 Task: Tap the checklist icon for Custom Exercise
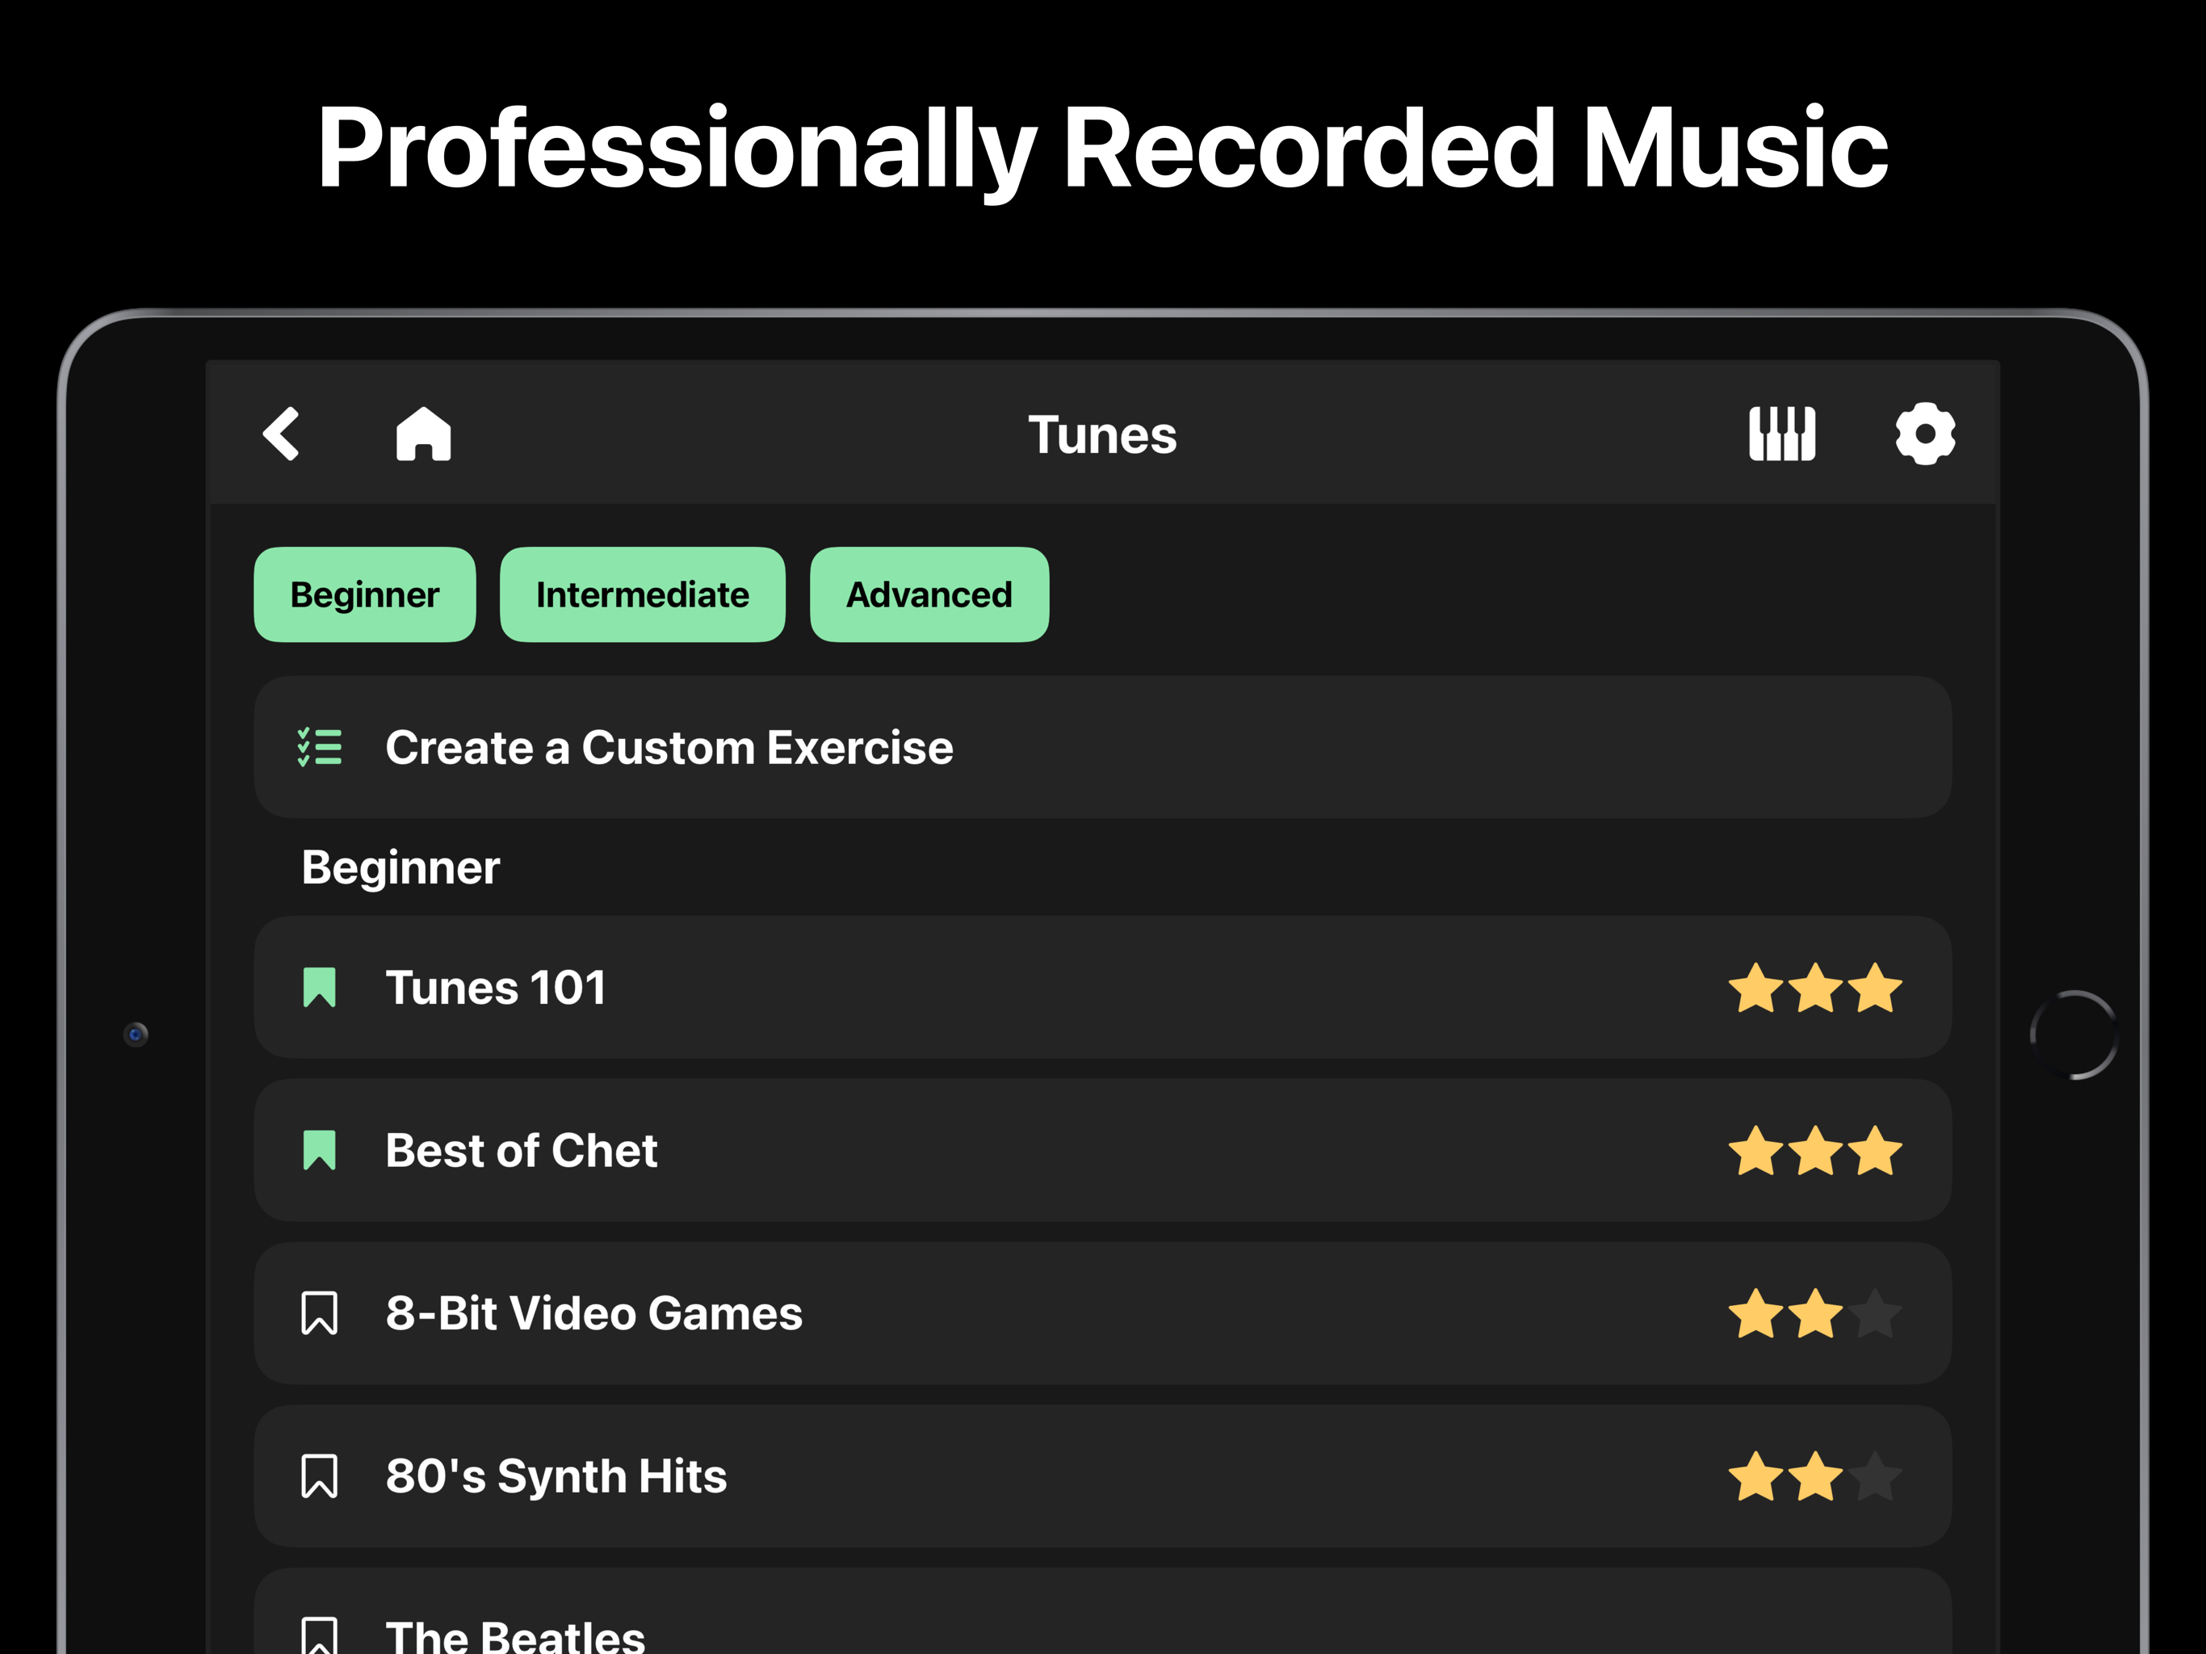pos(319,747)
